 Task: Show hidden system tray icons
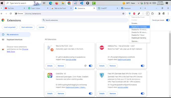(138, 3)
